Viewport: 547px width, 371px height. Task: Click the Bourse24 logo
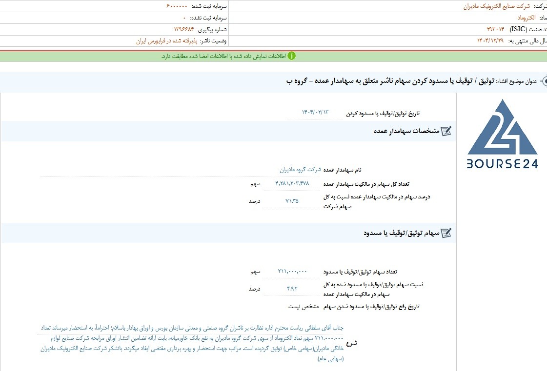(502, 134)
